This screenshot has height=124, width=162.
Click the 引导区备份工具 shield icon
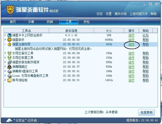(x=9, y=53)
